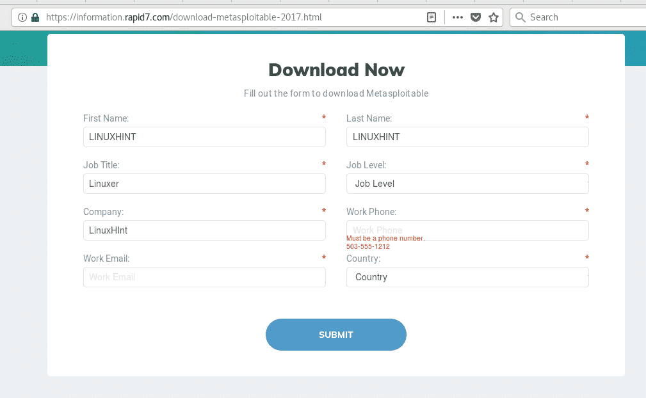Click the 'Work Email:' label

tap(106, 259)
